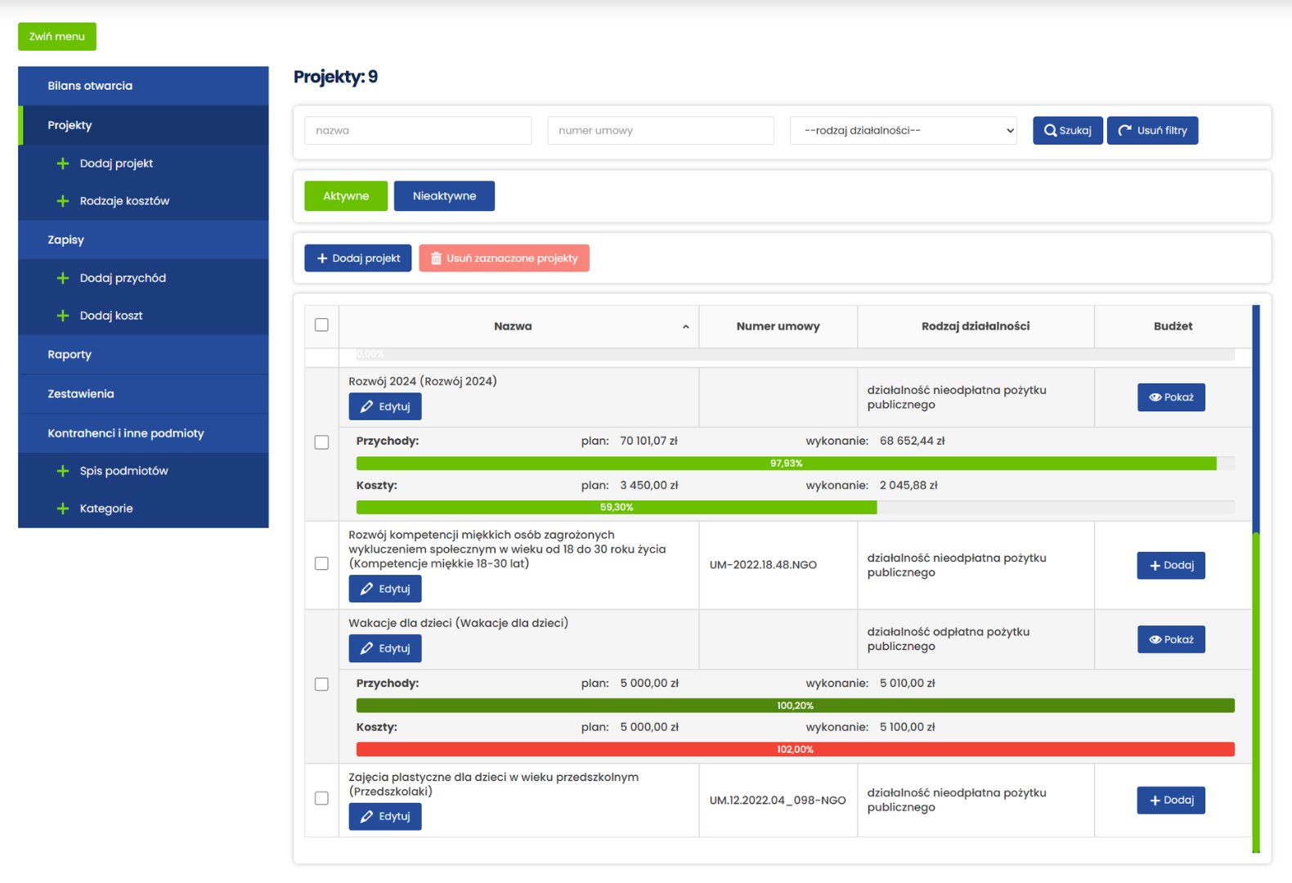Open Raporty in the sidebar menu
1292x883 pixels.
70,355
